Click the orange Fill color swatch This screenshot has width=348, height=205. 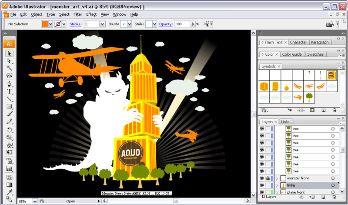tap(45, 24)
